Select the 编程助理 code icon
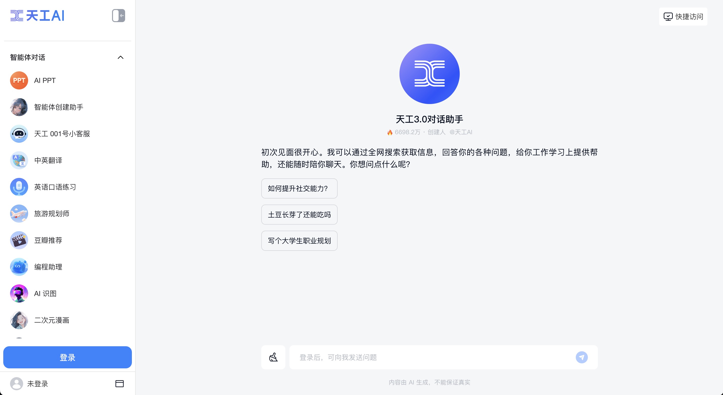 point(19,267)
